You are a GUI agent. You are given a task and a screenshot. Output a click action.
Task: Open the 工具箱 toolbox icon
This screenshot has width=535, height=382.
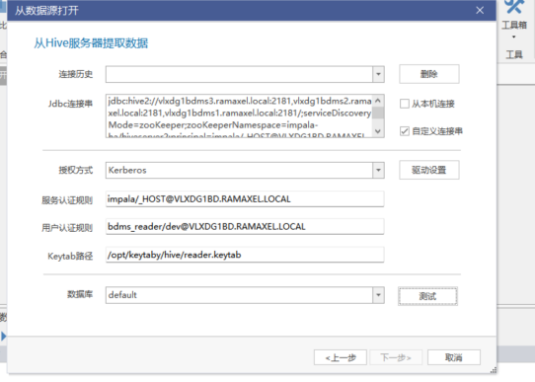[x=514, y=8]
